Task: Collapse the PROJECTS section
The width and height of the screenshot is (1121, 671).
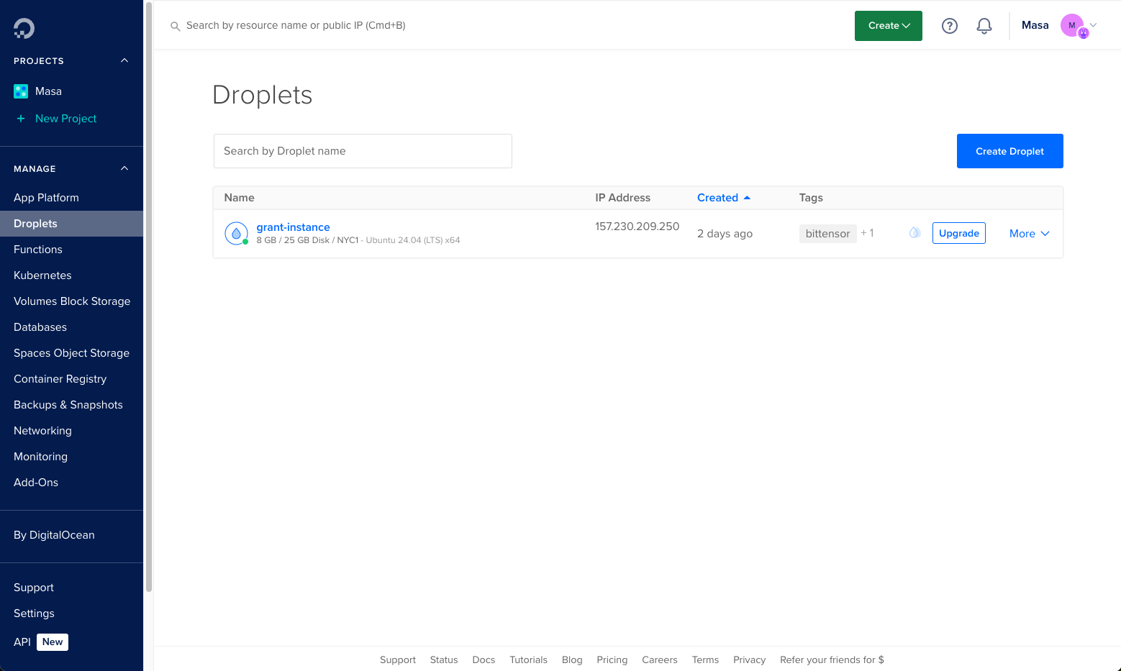Action: (x=124, y=60)
